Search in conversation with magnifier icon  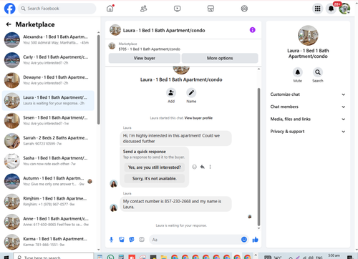point(318,72)
